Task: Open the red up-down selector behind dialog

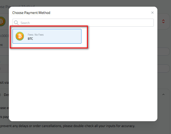Action: [163, 21]
